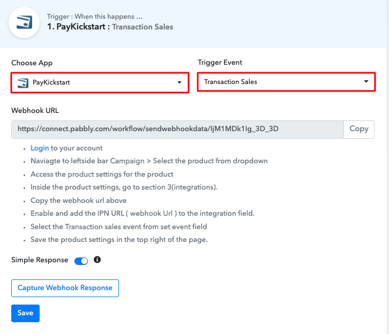
Task: Save the trigger configuration
Action: pyautogui.click(x=25, y=313)
